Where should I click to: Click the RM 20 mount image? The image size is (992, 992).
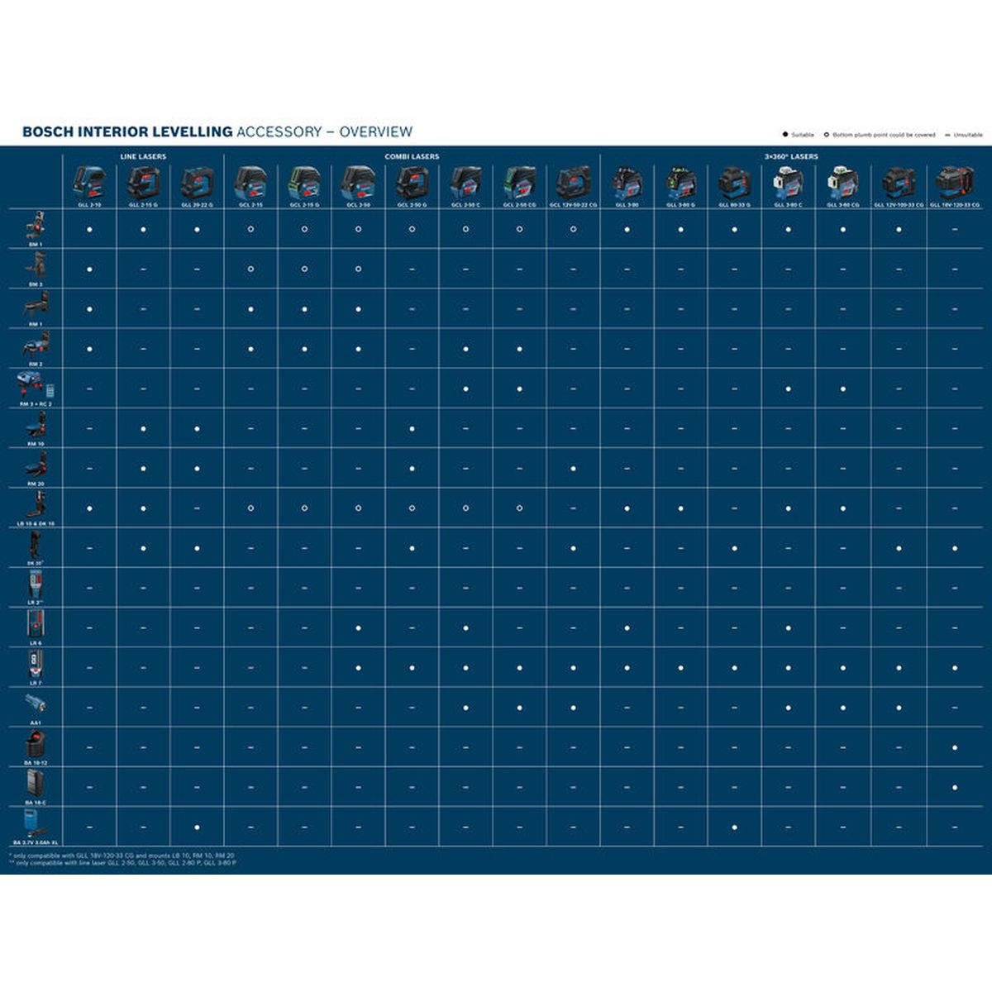(36, 465)
